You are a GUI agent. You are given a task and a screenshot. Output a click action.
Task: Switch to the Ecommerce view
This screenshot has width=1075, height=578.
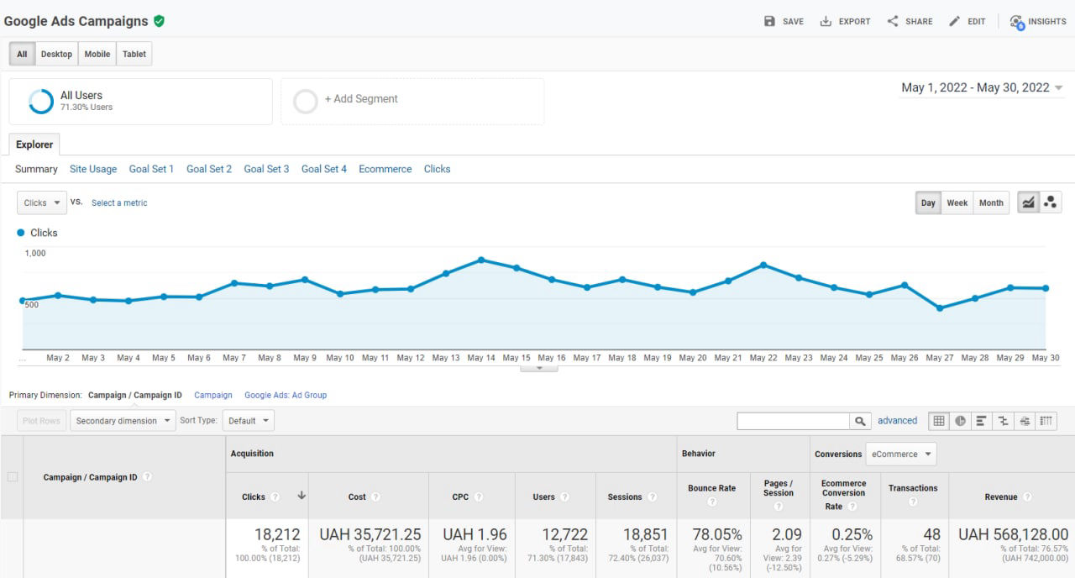[385, 169]
